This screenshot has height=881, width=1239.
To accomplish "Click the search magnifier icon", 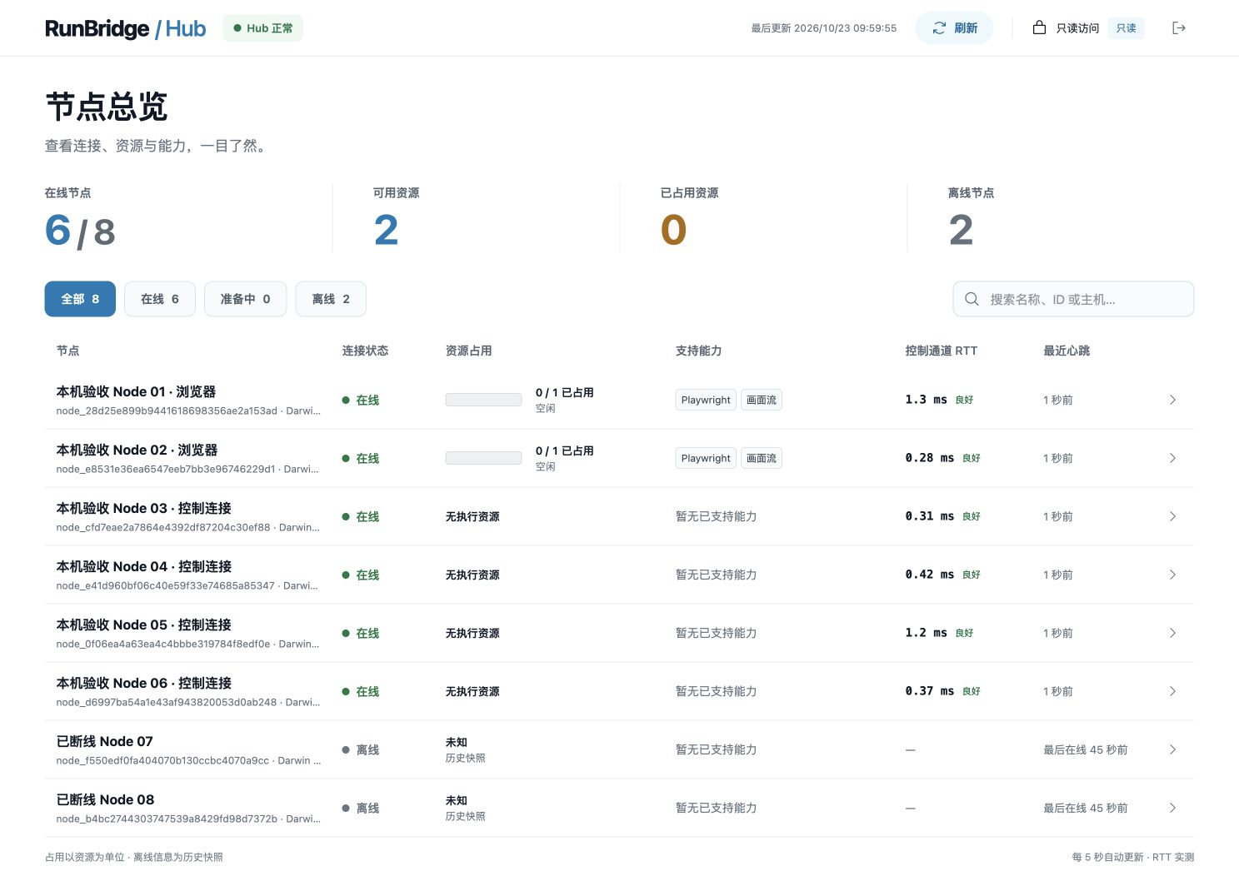I will (972, 299).
